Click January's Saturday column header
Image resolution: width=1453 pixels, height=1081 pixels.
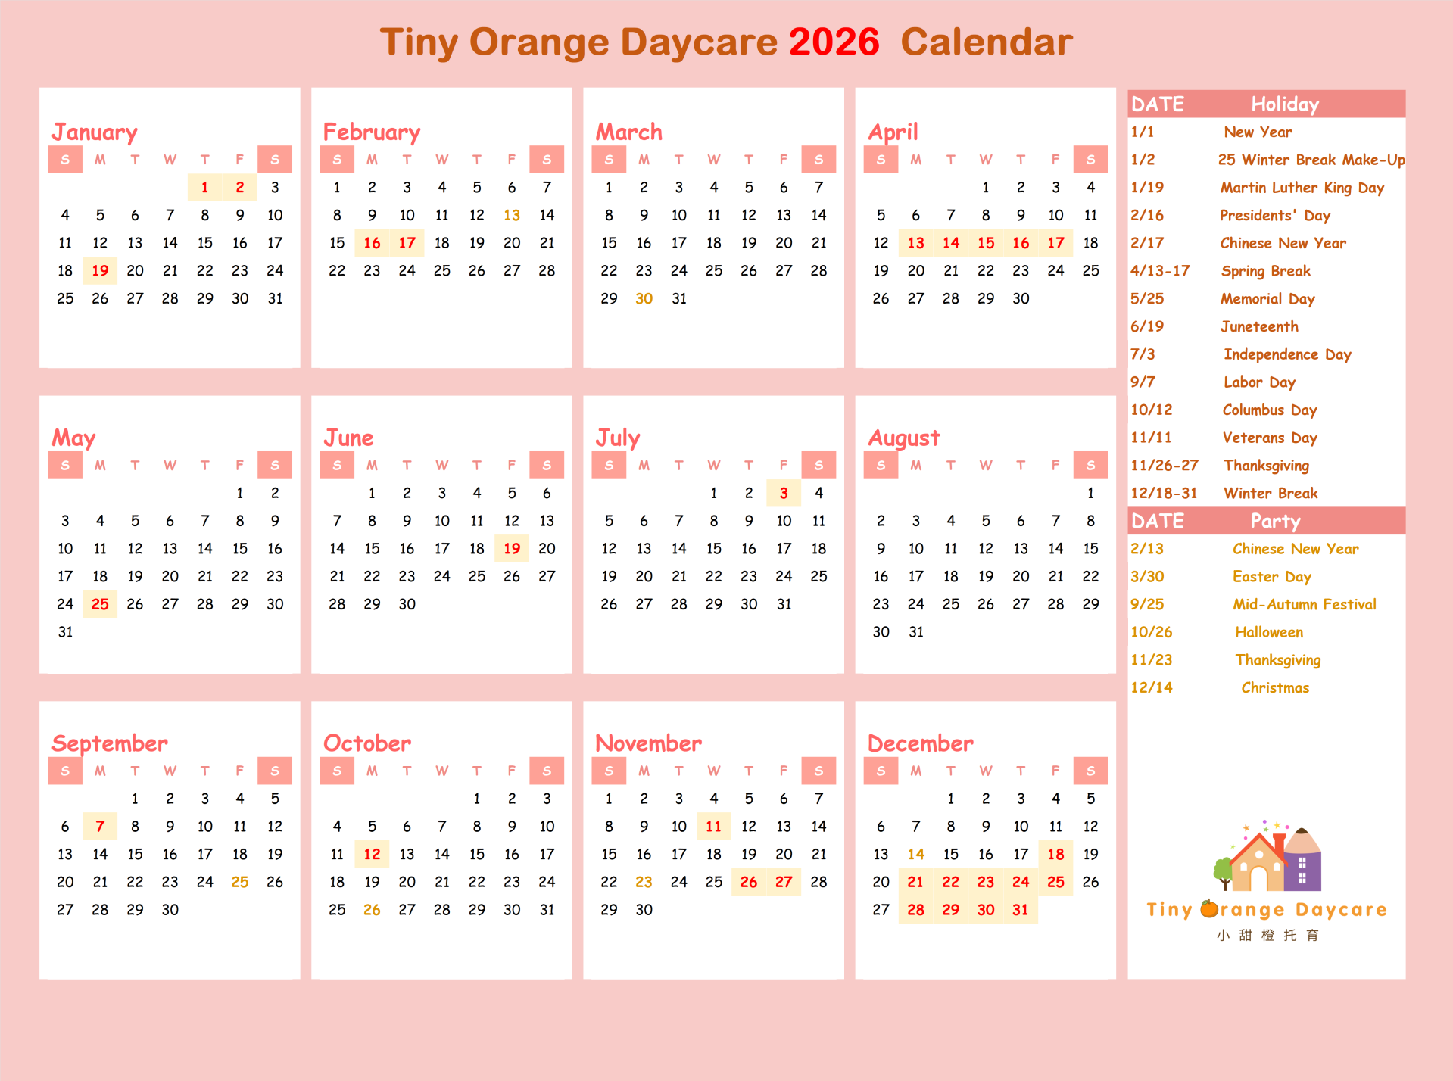click(x=275, y=160)
